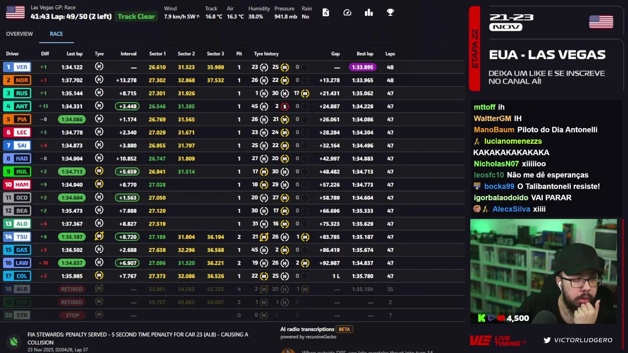This screenshot has height=353, width=628.
Task: Click the streamer webcam video feed
Action: 544,271
